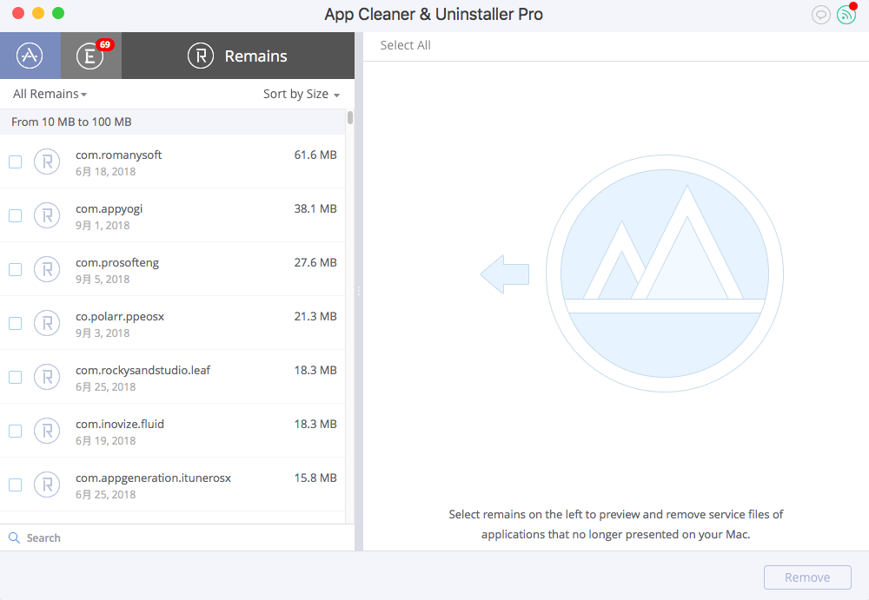Open the news feed icon with red dot
The image size is (869, 600).
coord(846,15)
